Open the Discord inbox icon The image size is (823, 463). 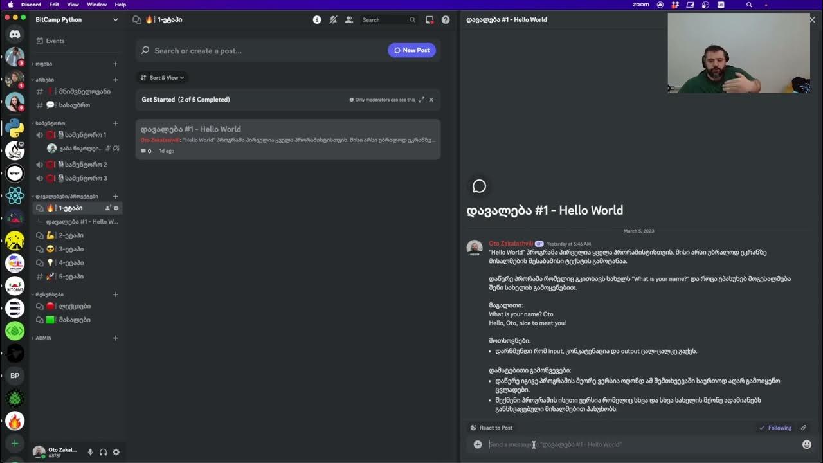point(430,20)
